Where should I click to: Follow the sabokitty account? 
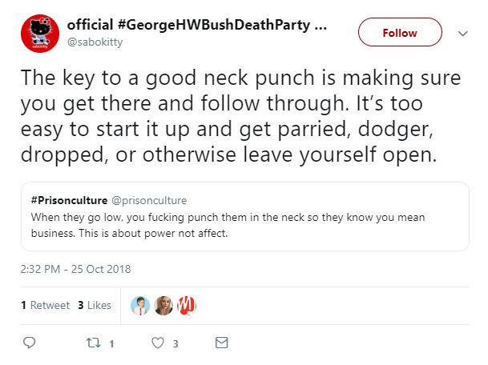pos(400,33)
